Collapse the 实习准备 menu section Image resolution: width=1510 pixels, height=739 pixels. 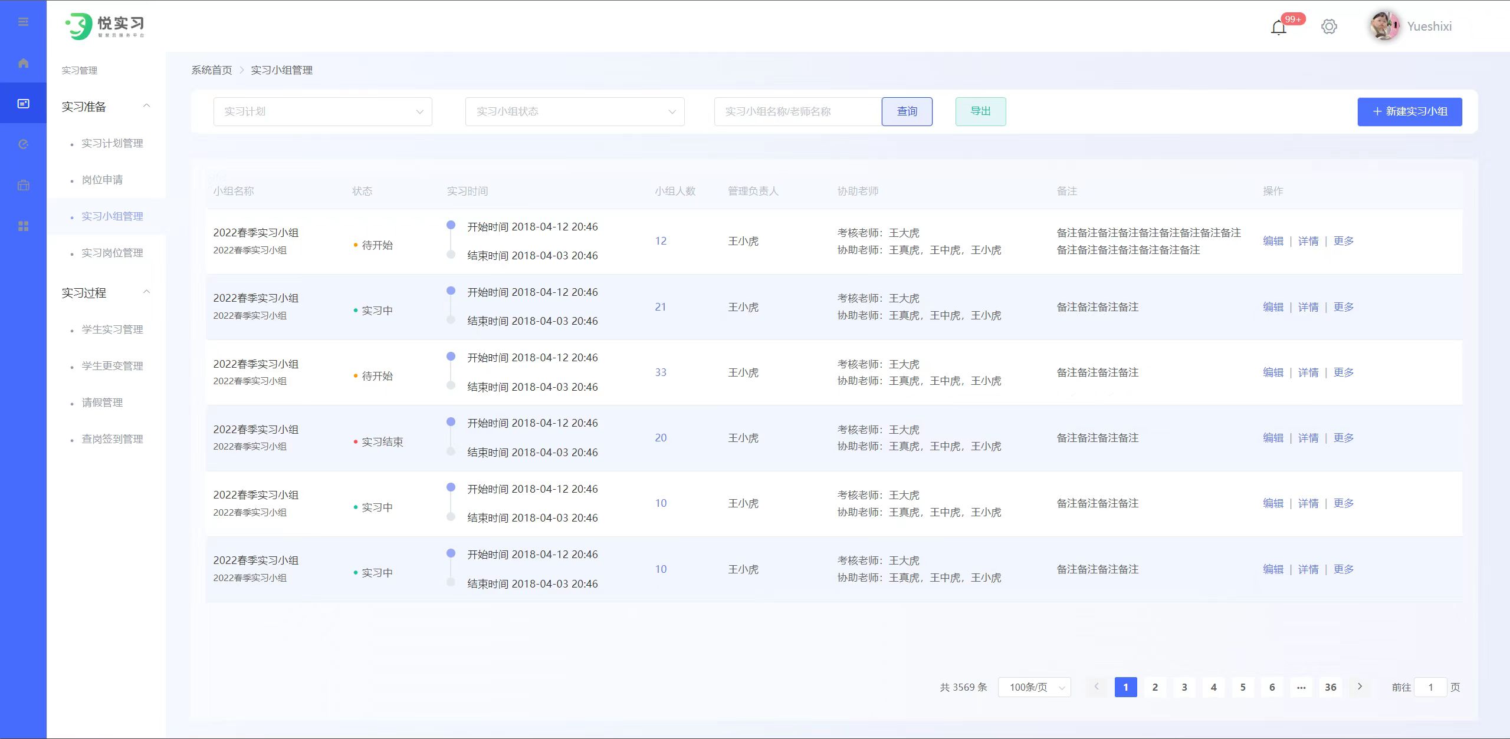[x=147, y=106]
